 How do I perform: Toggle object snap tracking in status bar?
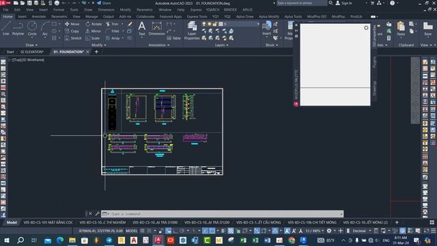coord(205,231)
